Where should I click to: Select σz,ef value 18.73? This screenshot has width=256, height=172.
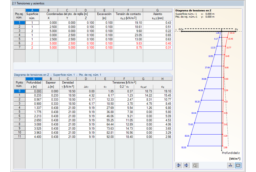click(143, 91)
